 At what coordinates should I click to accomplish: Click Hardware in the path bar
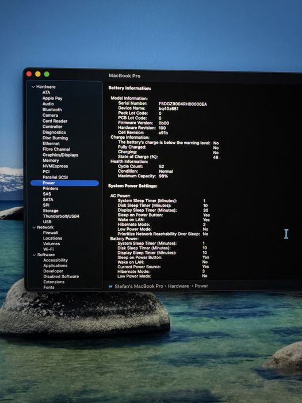pos(178,286)
